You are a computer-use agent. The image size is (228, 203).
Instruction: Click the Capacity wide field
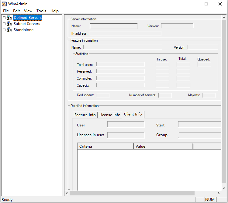tap(120, 85)
